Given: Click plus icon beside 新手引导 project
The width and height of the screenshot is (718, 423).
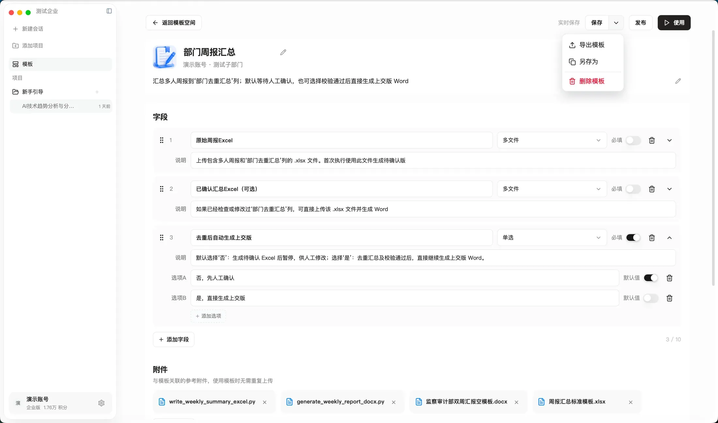Looking at the screenshot, I should pyautogui.click(x=97, y=92).
